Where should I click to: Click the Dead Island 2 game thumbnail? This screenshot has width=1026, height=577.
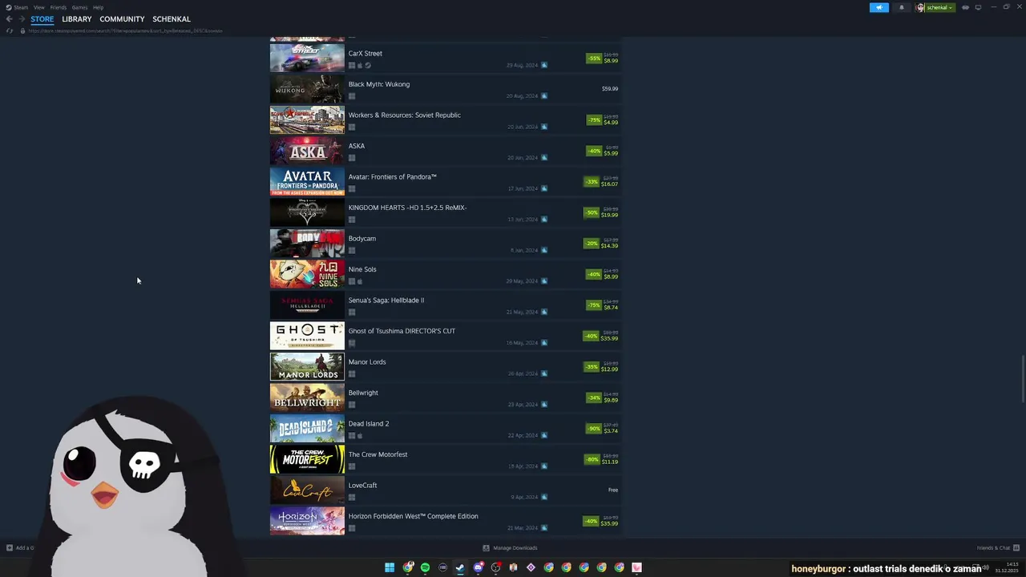[307, 429]
